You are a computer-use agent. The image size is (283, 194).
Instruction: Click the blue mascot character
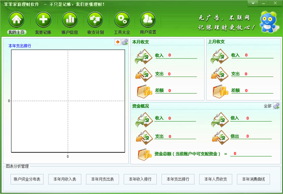(268, 22)
